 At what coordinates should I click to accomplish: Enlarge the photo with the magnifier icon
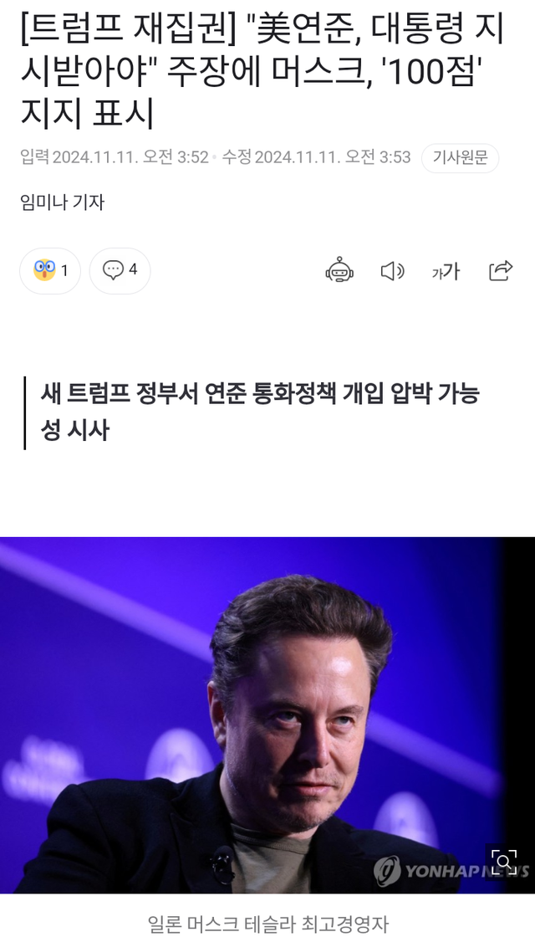(x=503, y=861)
